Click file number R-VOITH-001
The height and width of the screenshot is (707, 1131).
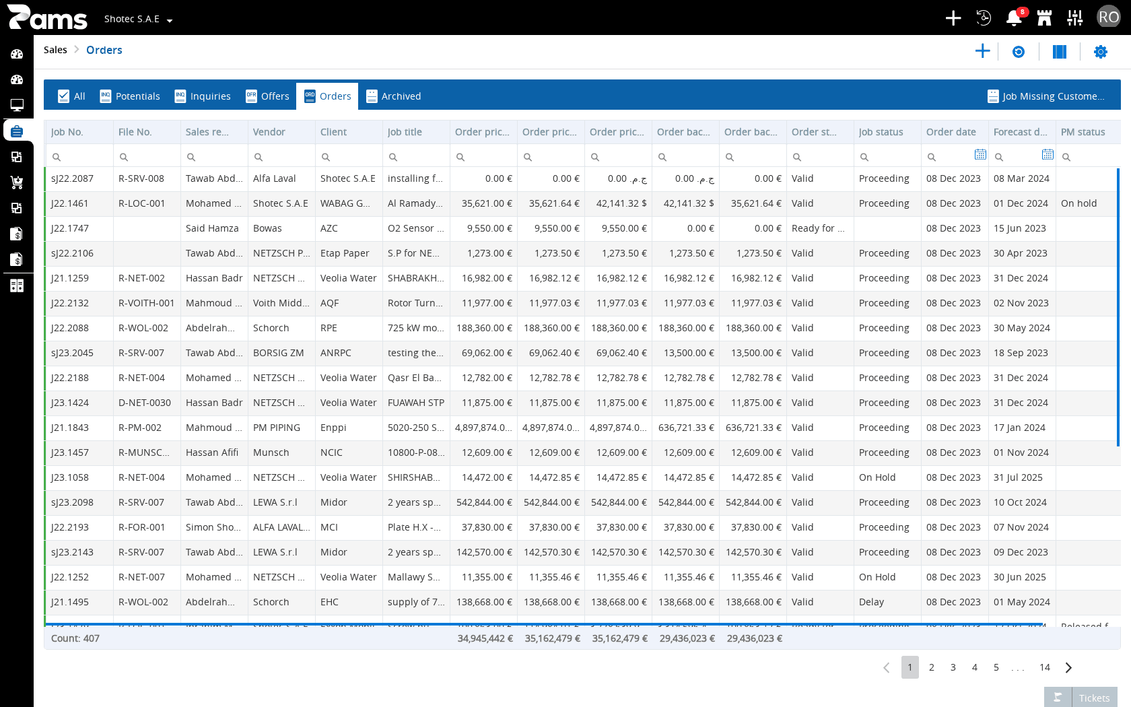click(x=147, y=303)
